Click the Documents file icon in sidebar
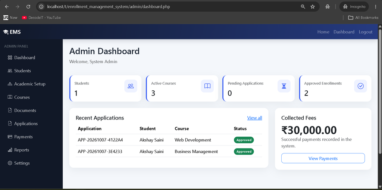Viewport: 382px width, 190px height. [10, 110]
